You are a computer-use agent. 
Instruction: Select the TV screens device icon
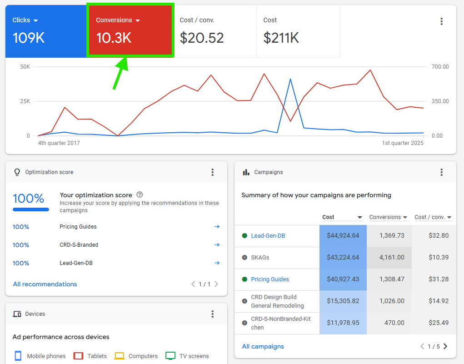(170, 356)
